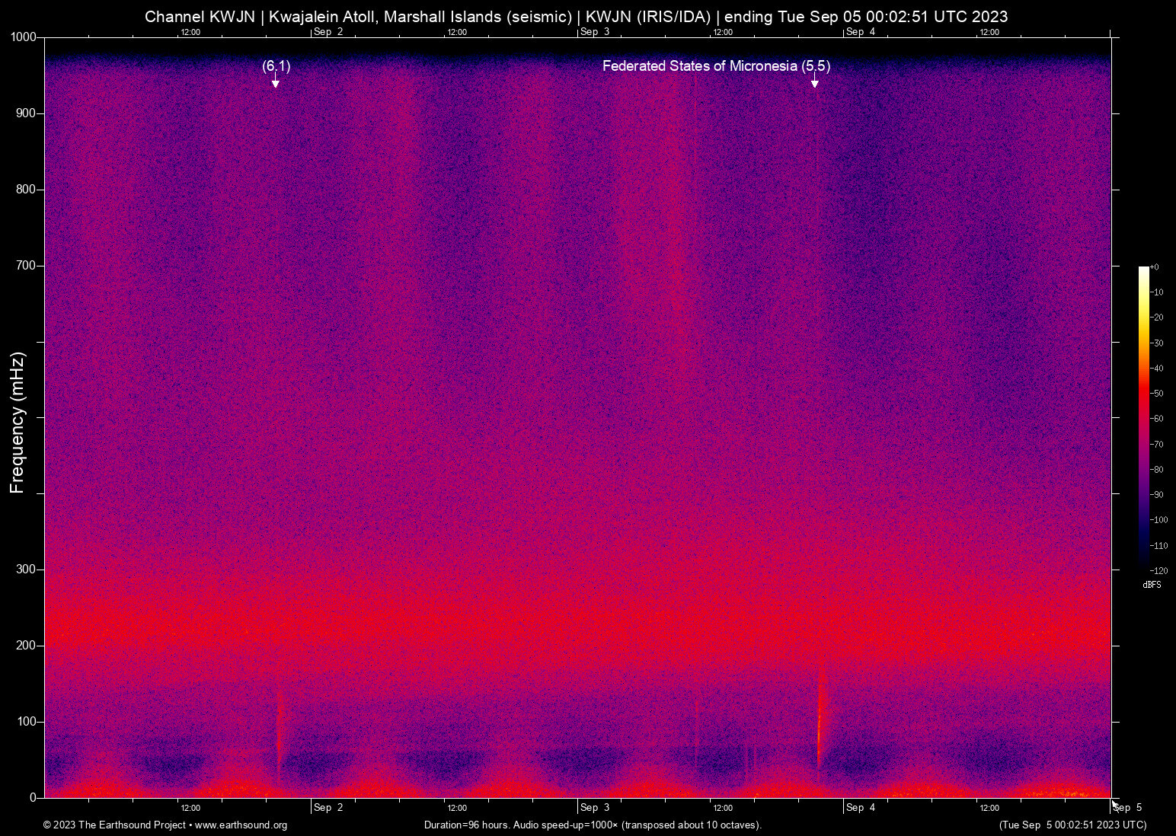
Task: Click the Sep 4 label on bottom axis
Action: pos(861,807)
